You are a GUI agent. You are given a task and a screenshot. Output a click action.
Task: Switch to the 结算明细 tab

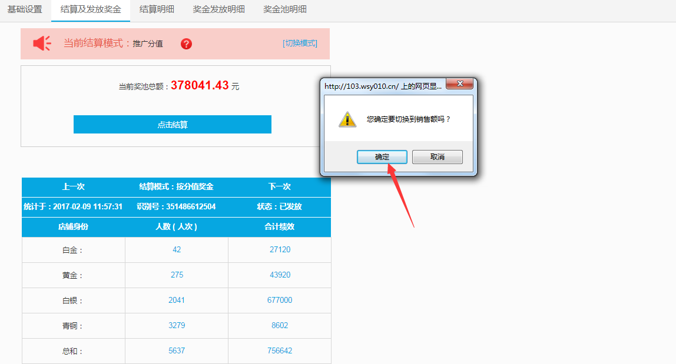[157, 9]
